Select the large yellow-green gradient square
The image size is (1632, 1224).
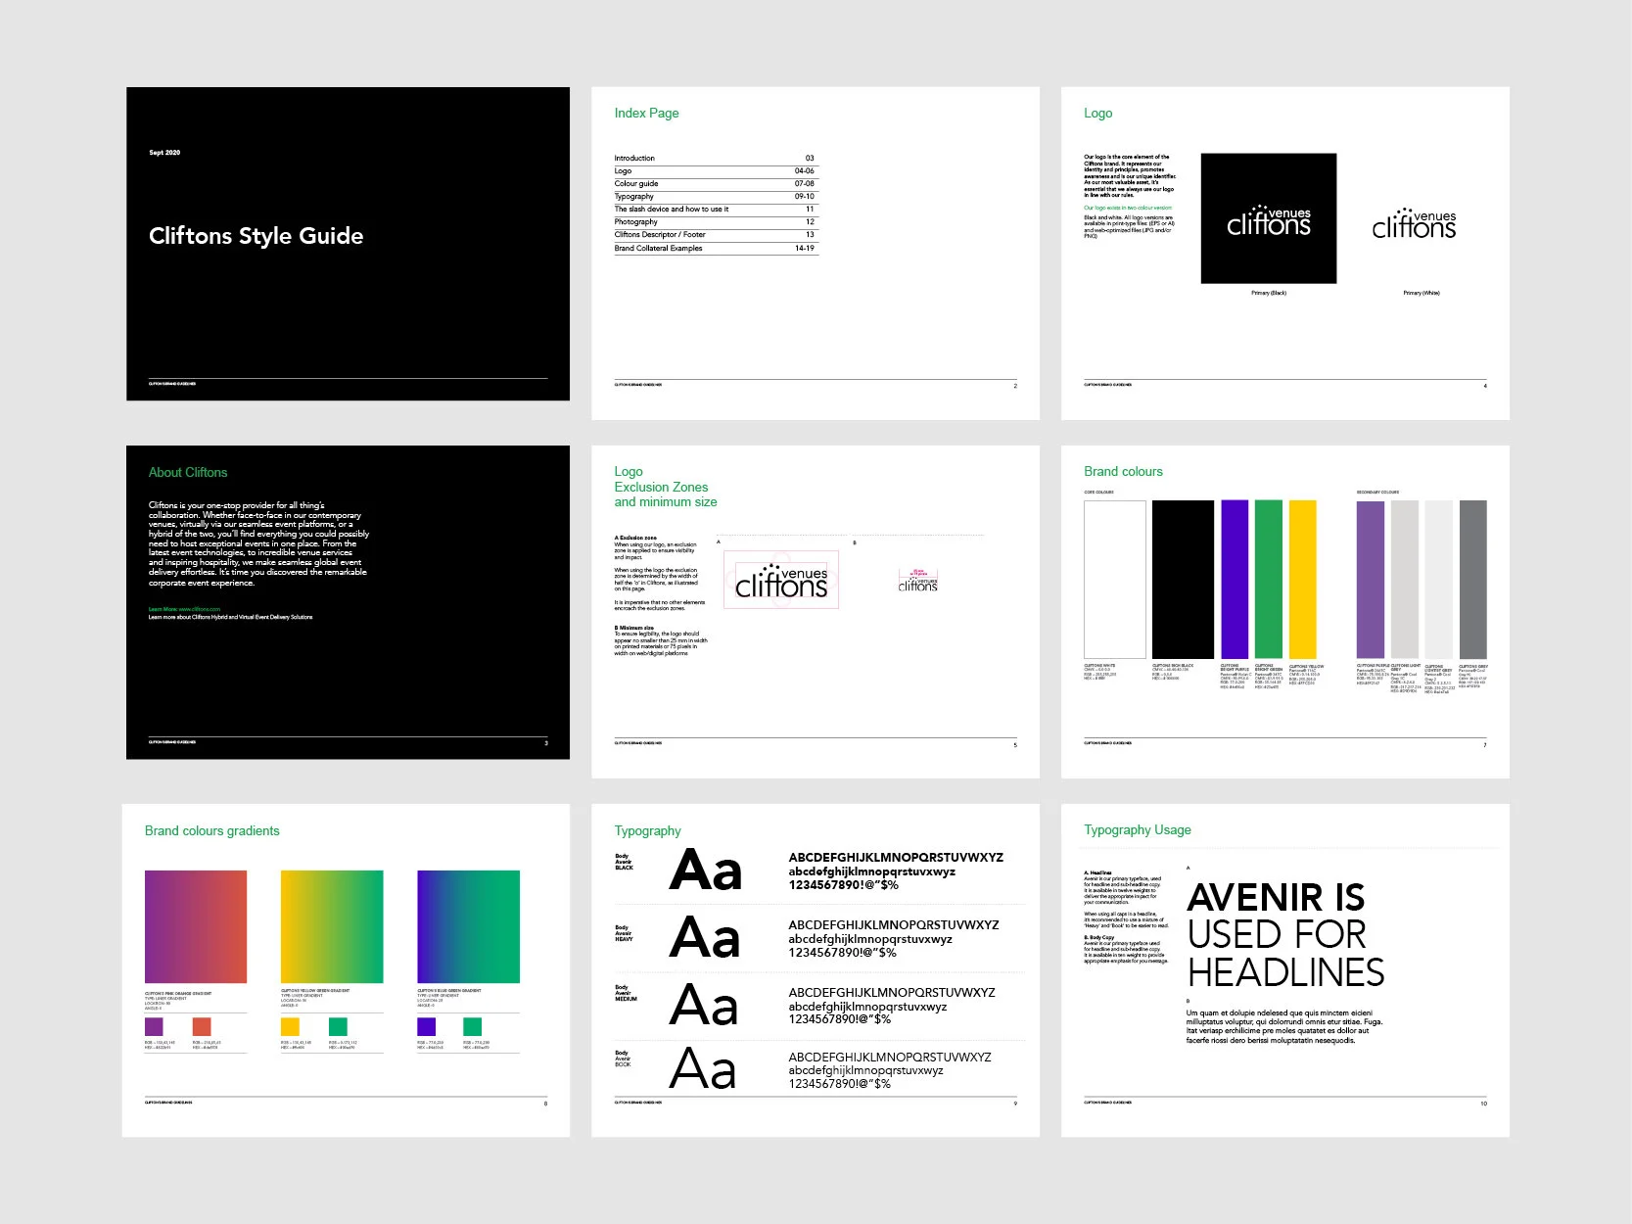tap(332, 926)
